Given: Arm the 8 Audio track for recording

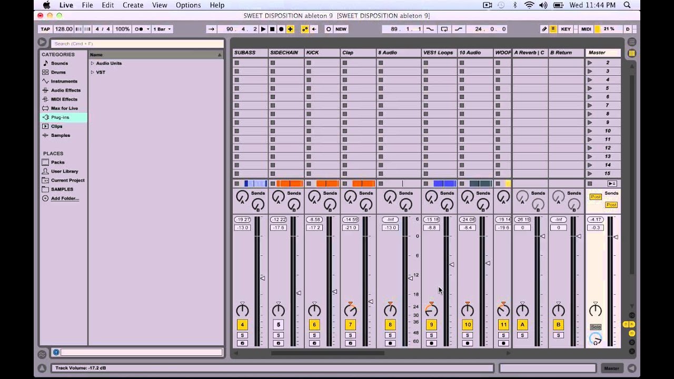Looking at the screenshot, I should pyautogui.click(x=390, y=343).
